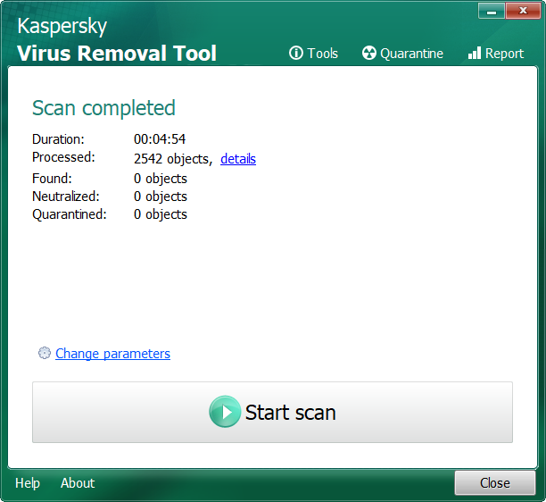Screen dimensions: 546x502
Task: Click the Quarantine radiation icon
Action: pos(369,53)
